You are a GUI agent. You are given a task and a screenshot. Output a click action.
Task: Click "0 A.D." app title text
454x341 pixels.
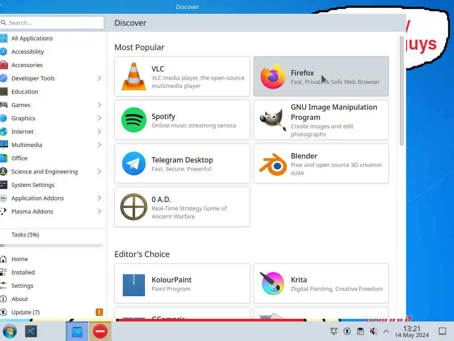tap(161, 199)
